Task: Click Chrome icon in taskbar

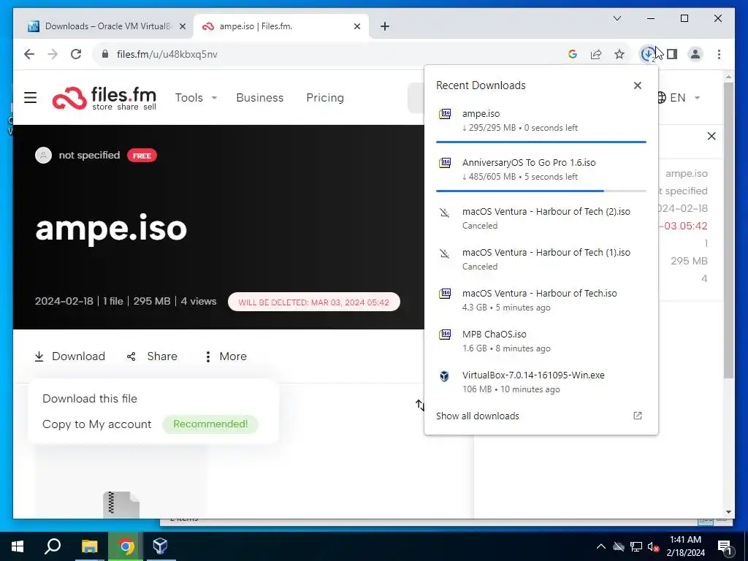Action: pos(126,546)
